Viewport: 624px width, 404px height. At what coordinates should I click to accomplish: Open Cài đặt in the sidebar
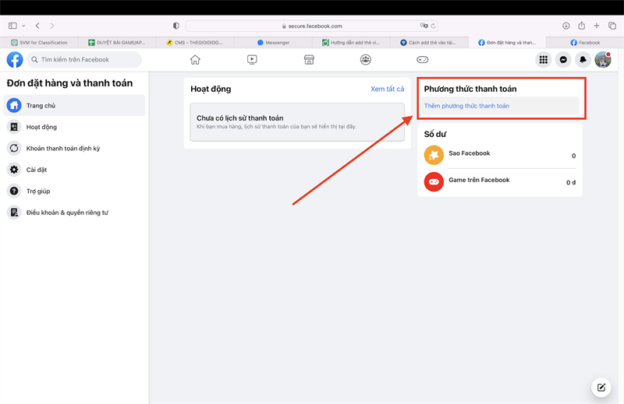click(38, 170)
